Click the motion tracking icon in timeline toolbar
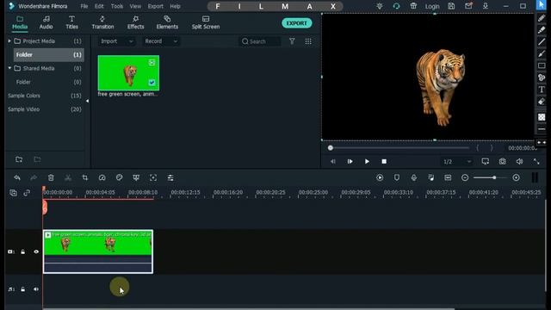Image resolution: width=551 pixels, height=310 pixels. [153, 178]
